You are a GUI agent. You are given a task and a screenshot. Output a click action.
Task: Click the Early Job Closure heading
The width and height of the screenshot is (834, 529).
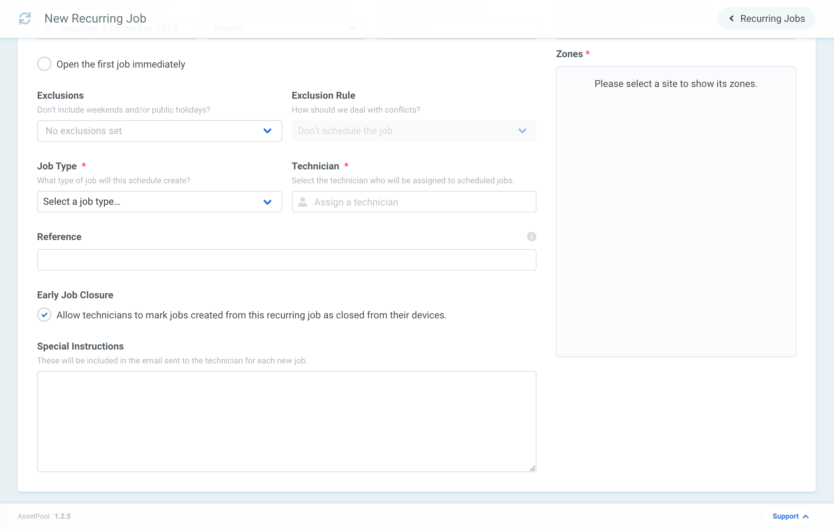click(75, 295)
